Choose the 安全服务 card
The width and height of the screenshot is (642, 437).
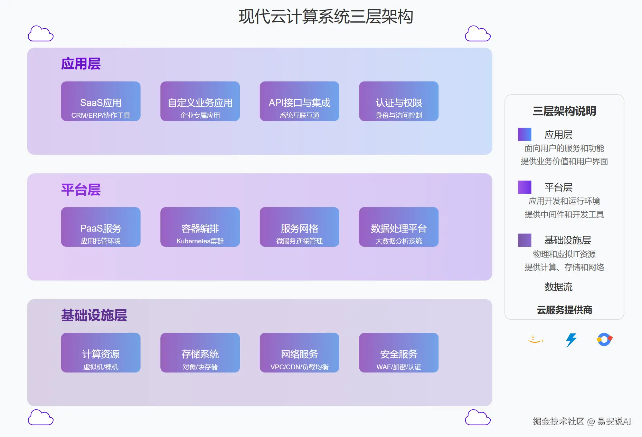click(x=399, y=352)
